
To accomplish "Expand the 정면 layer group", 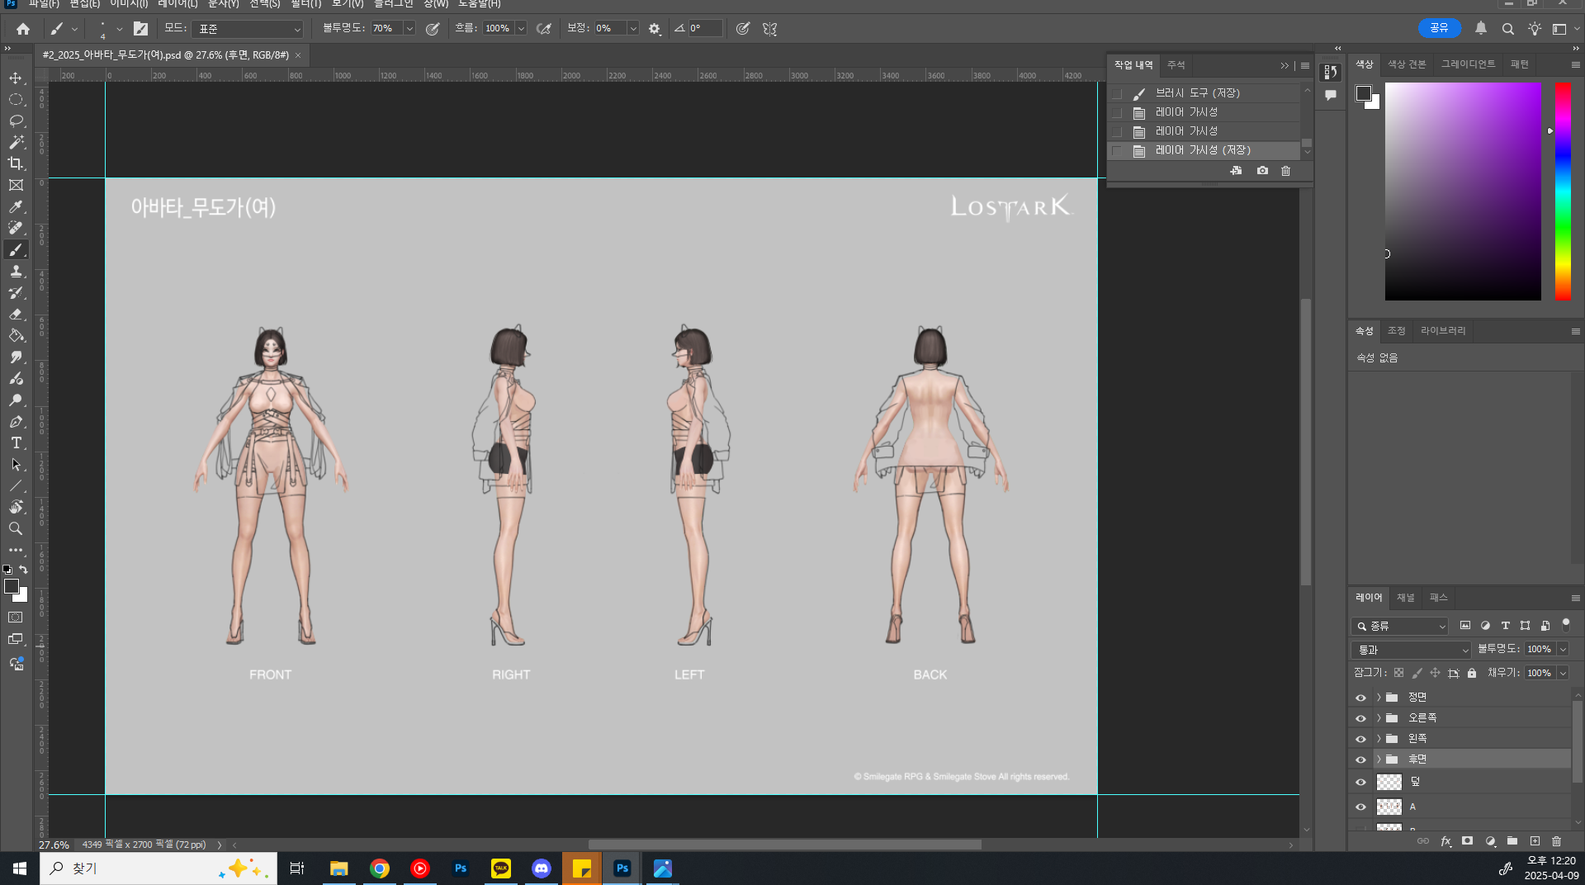I will point(1378,698).
